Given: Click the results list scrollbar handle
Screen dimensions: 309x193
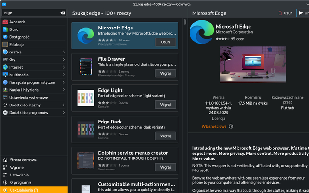Looking at the screenshot, I should [x=185, y=22].
